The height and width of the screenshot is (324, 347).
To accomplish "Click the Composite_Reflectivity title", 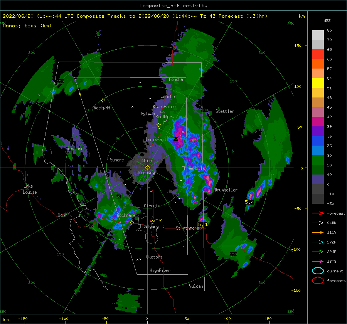I will pos(173,6).
